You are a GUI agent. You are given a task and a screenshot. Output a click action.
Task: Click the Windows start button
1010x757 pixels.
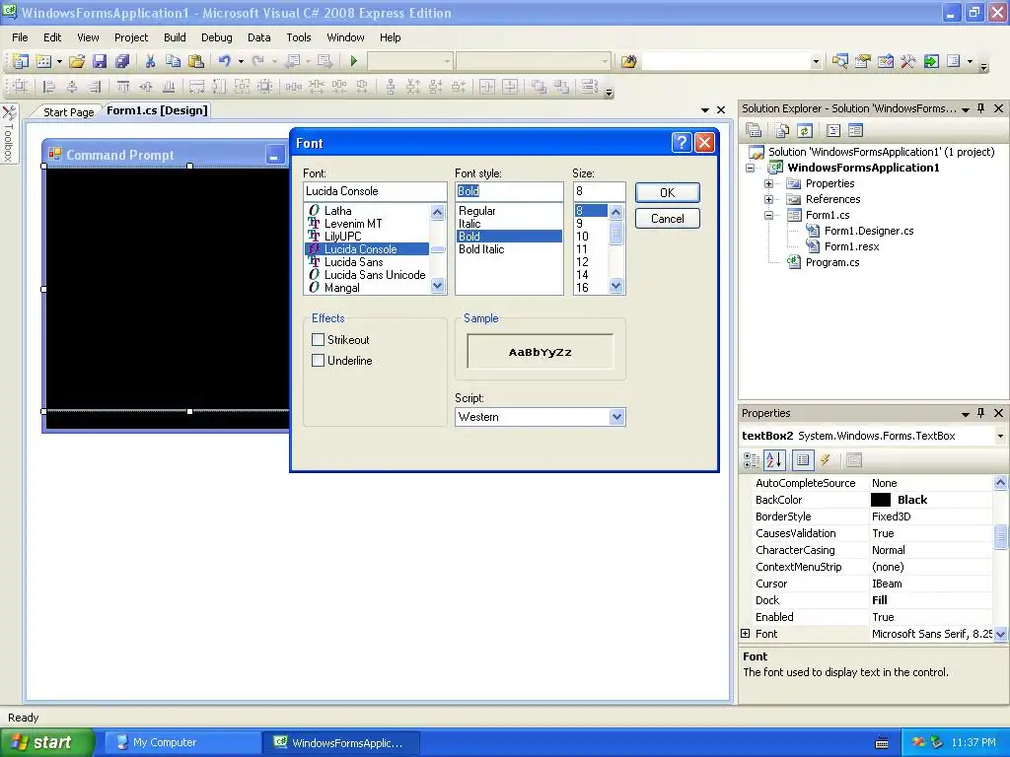[47, 742]
